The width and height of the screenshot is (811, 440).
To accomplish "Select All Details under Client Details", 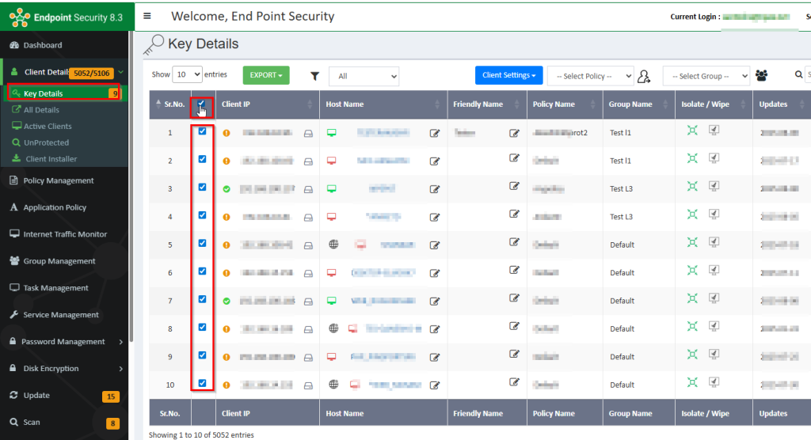I will [x=41, y=110].
